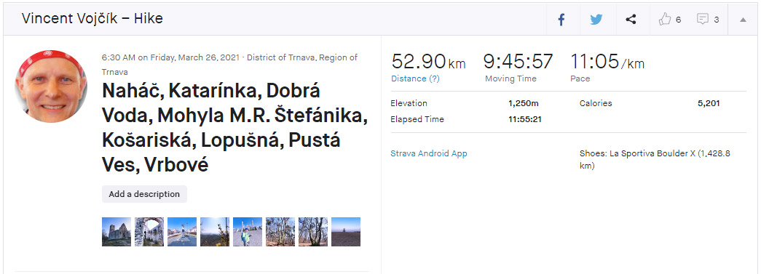761x274 pixels.
Task: Open fifth photo thumbnail with person at monument
Action: (x=248, y=232)
